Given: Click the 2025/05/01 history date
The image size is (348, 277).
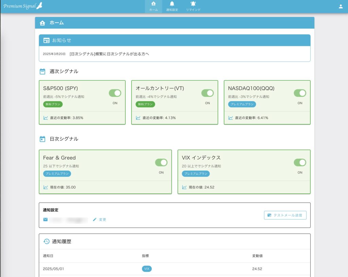Looking at the screenshot, I should 53,269.
